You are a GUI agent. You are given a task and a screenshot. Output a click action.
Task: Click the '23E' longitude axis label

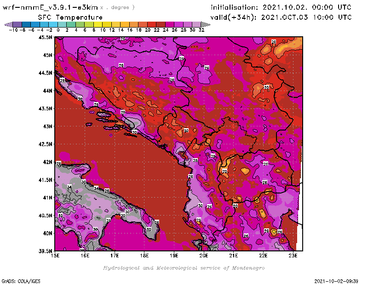point(293,256)
